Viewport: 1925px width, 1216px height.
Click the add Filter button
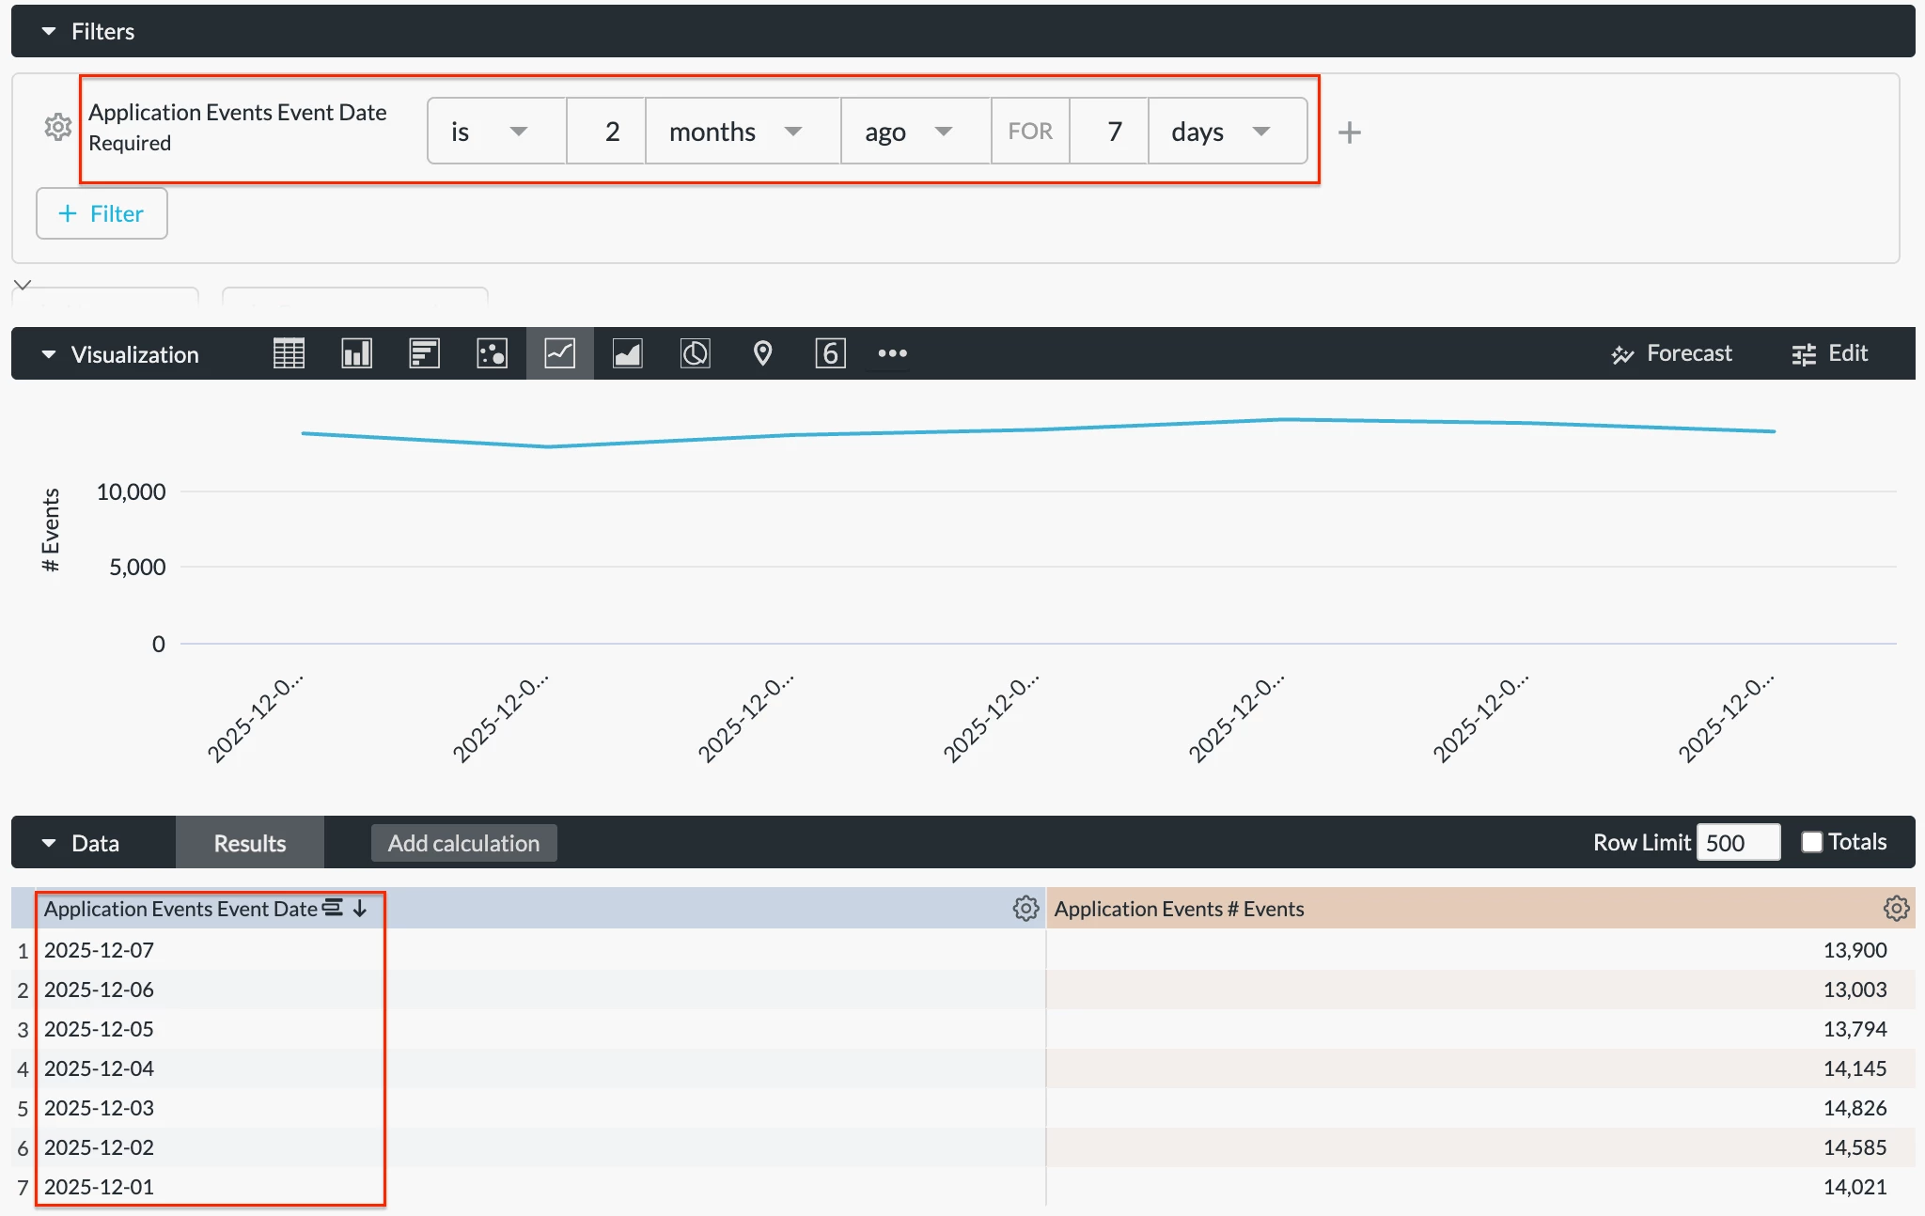click(x=102, y=213)
